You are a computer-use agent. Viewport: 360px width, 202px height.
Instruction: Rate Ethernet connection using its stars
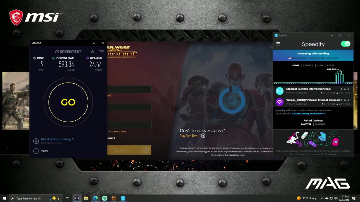point(345,89)
